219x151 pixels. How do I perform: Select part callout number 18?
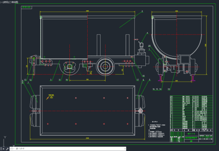[x=143, y=76]
